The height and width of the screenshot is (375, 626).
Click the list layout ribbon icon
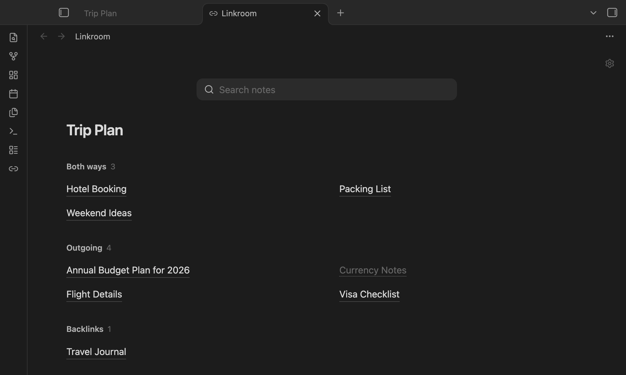click(13, 150)
